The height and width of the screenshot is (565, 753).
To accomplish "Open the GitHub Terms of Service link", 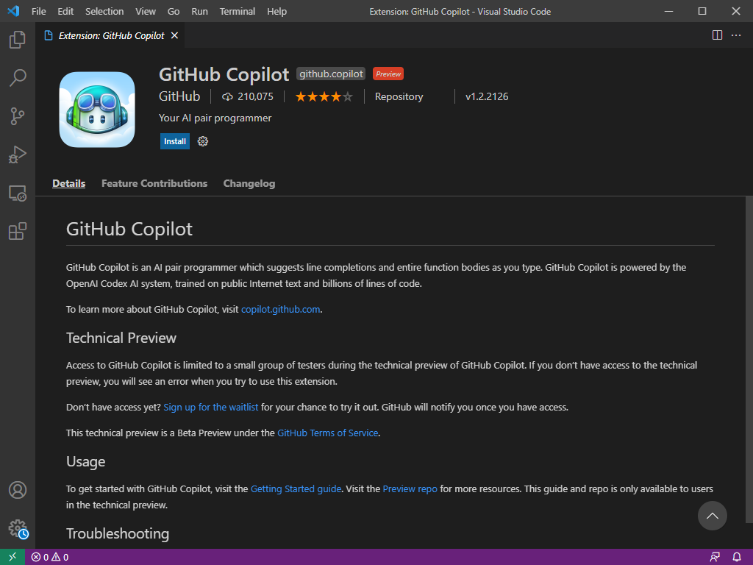I will 327,433.
